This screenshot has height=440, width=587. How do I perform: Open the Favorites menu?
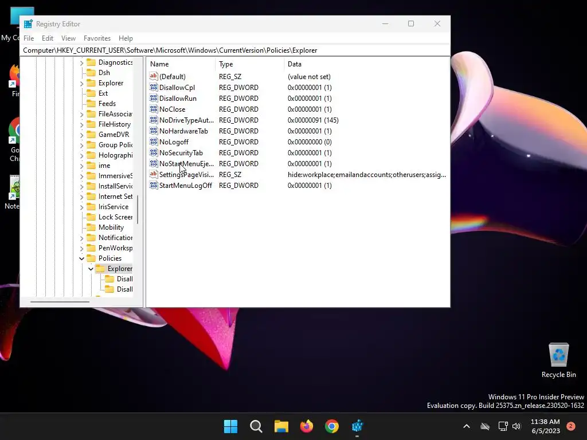tap(97, 38)
